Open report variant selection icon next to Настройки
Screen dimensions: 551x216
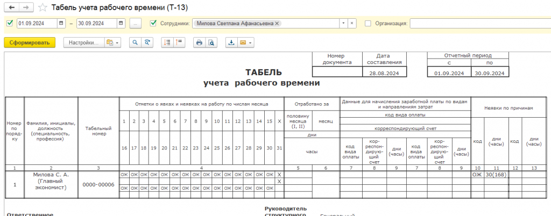coord(110,43)
